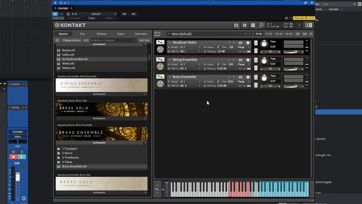
Task: Mute the Kontakt mixer channel
Action: click(14, 152)
